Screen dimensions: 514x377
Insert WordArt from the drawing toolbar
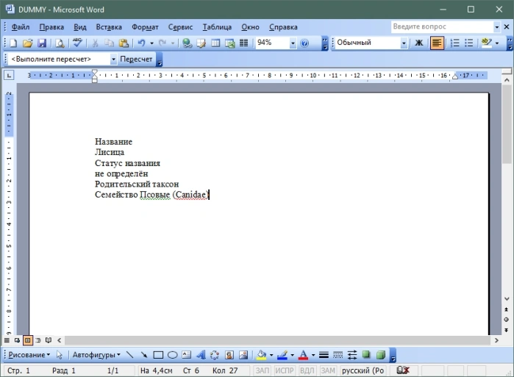[x=201, y=355]
